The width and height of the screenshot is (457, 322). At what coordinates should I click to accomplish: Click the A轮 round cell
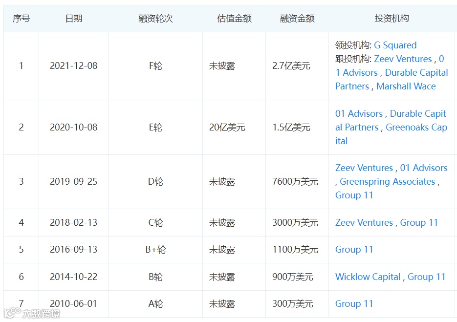pos(155,303)
